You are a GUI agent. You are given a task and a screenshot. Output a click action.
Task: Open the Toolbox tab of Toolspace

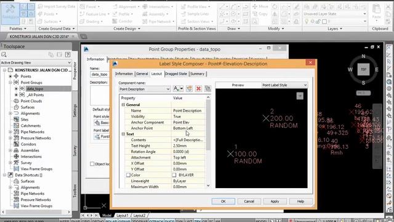[x=74, y=191]
